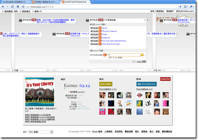This screenshot has width=198, height=140.
Task: Click the Thoth response
Action: (x=104, y=34)
